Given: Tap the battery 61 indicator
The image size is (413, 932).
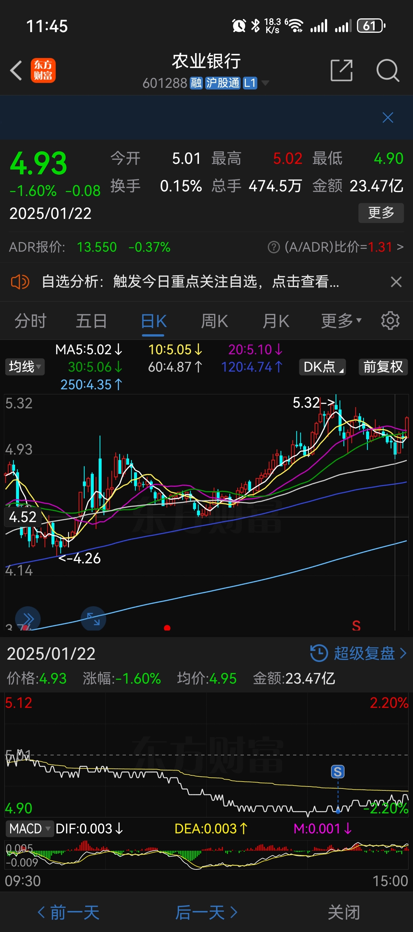Looking at the screenshot, I should point(371,26).
